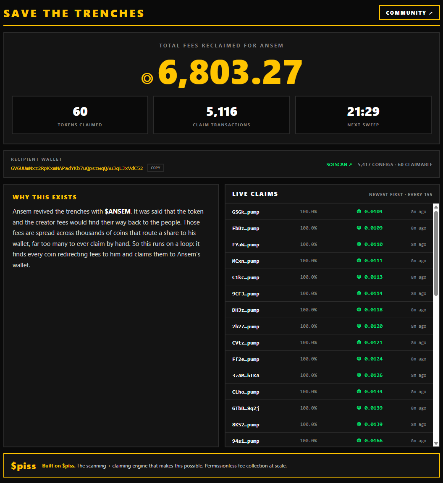
Task: Click the scrollbar down arrow in Live Claims
Action: [x=436, y=443]
